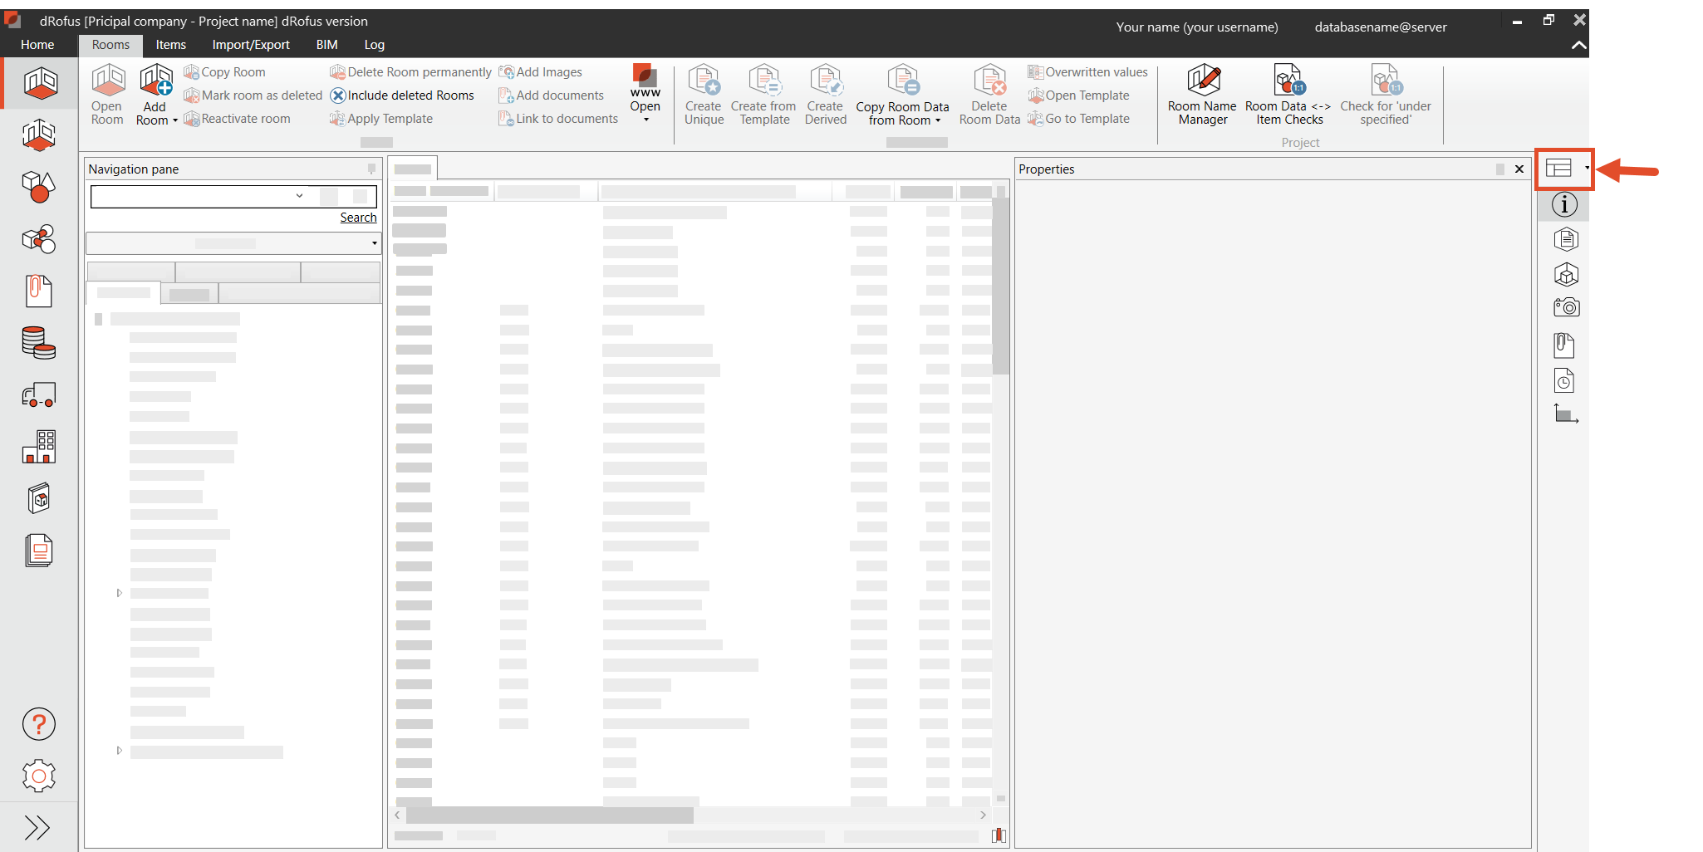Open the BIM ribbon tab
This screenshot has width=1703, height=852.
click(326, 45)
